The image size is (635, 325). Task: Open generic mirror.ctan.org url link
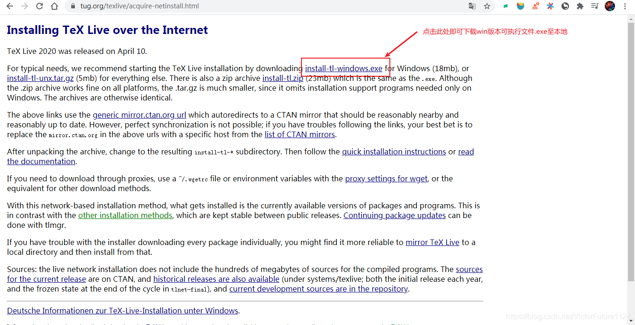140,115
